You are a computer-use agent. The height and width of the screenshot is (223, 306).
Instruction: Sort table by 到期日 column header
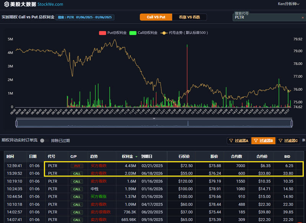click(x=146, y=157)
